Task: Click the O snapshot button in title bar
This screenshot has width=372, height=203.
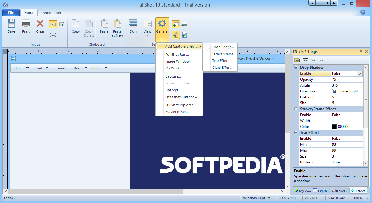Action: point(327,3)
